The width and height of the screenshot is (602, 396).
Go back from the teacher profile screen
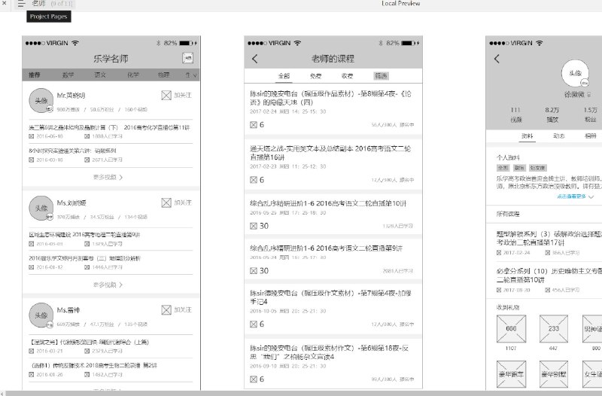pyautogui.click(x=497, y=59)
